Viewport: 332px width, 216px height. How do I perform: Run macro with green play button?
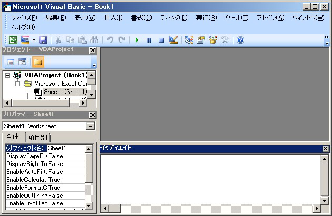pyautogui.click(x=137, y=40)
